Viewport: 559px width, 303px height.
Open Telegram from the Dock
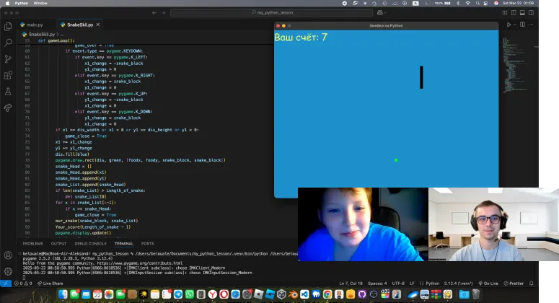pos(178,294)
